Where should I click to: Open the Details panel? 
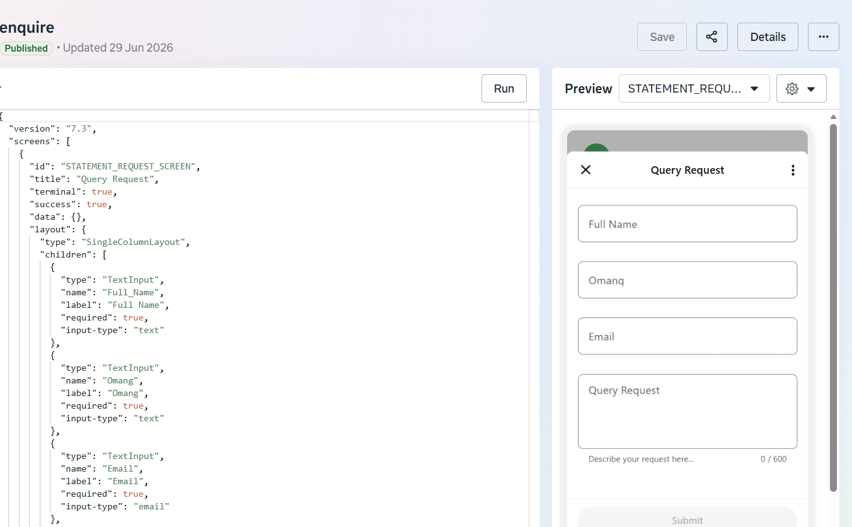(x=768, y=37)
